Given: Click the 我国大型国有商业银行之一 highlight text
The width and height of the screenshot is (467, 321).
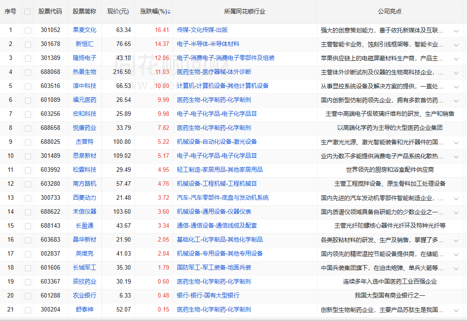Looking at the screenshot, I should coord(390,296).
